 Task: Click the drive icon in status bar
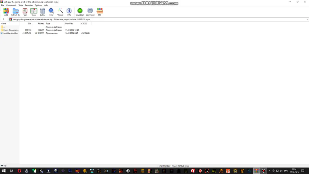tap(2, 166)
